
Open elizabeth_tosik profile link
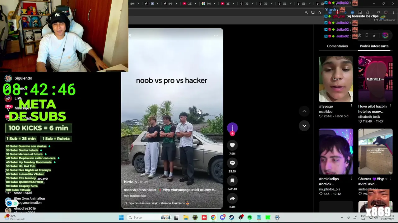click(369, 117)
